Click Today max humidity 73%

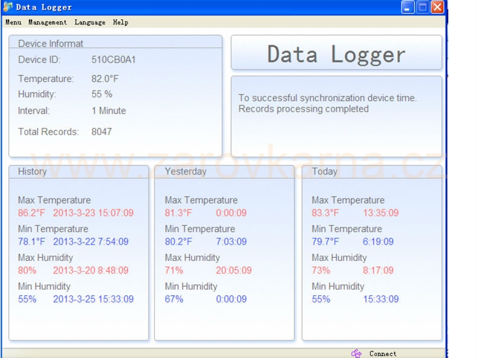[321, 270]
